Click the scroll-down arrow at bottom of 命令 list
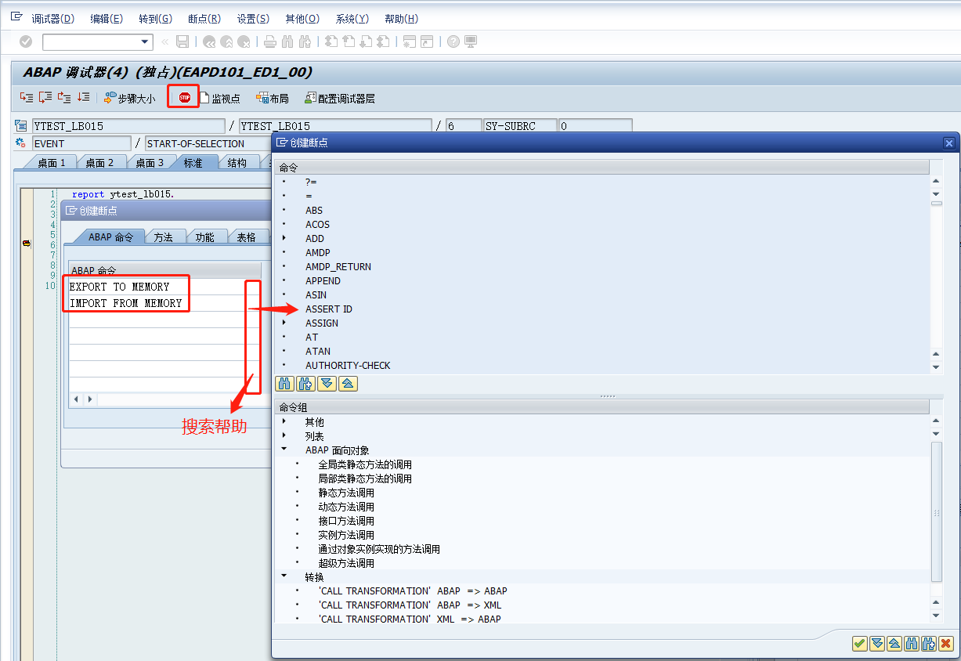 pos(936,367)
